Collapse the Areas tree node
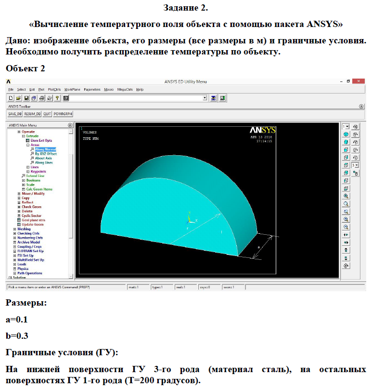This screenshot has width=372, height=389. point(28,145)
